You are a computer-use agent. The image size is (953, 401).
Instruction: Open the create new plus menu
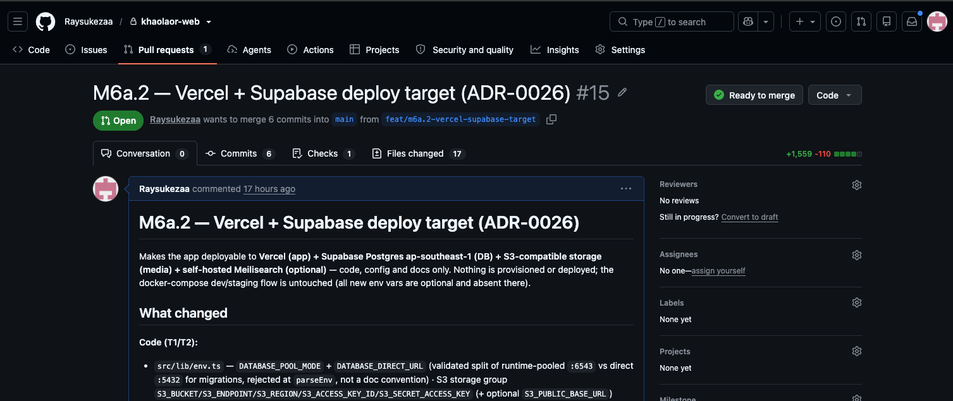(x=805, y=21)
